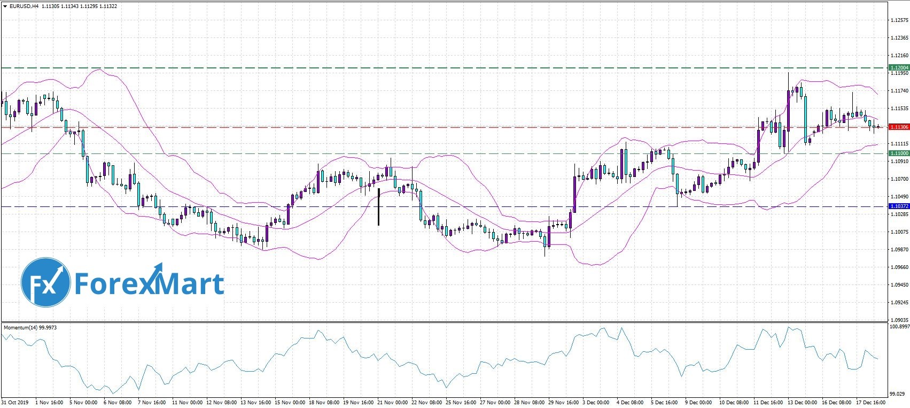Select the green 1.11000 price level tag
Screen dimensions: 910x408
(x=898, y=153)
